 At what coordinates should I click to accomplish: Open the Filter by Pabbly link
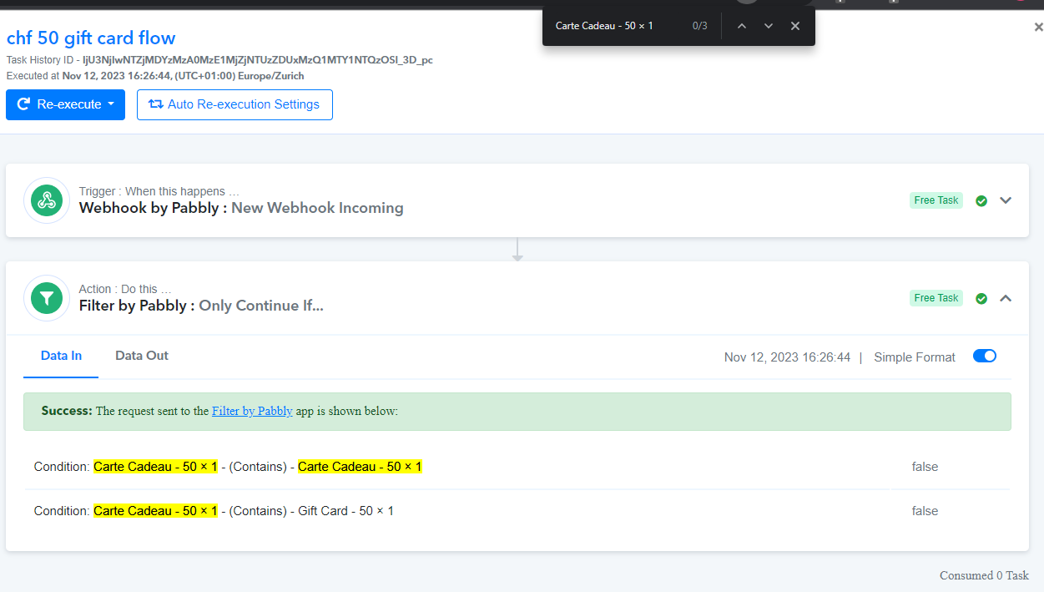(x=252, y=411)
